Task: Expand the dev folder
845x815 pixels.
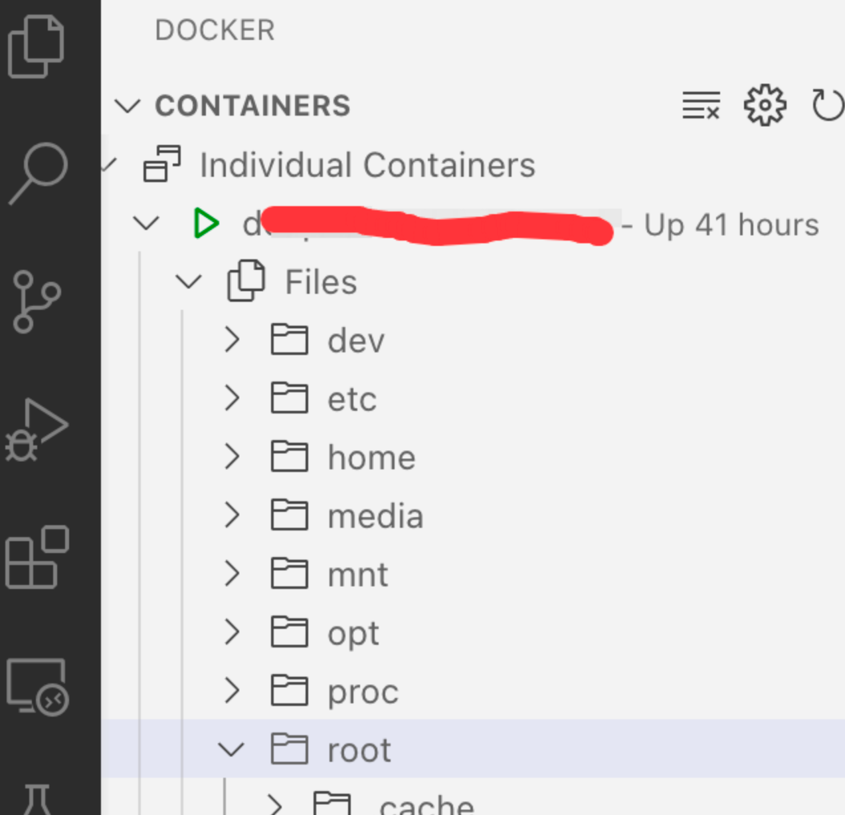Action: point(232,340)
